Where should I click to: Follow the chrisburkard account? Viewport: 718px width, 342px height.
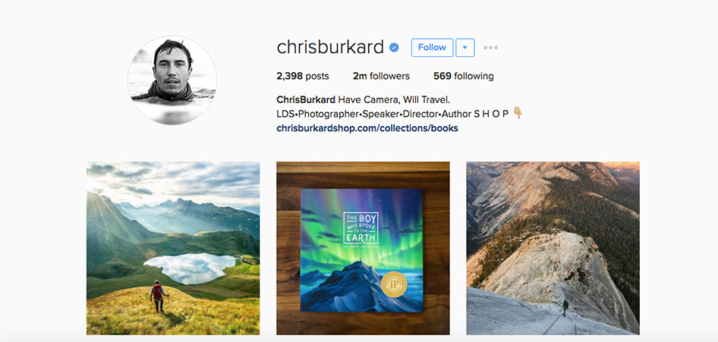pos(432,48)
